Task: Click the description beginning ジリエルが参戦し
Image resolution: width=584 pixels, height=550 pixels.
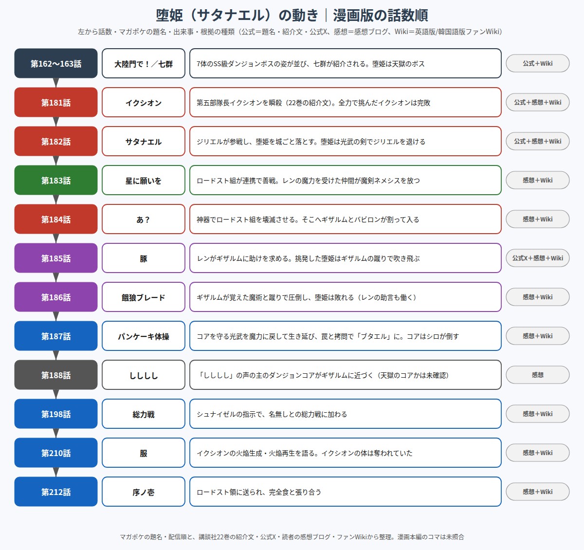Action: coord(346,141)
